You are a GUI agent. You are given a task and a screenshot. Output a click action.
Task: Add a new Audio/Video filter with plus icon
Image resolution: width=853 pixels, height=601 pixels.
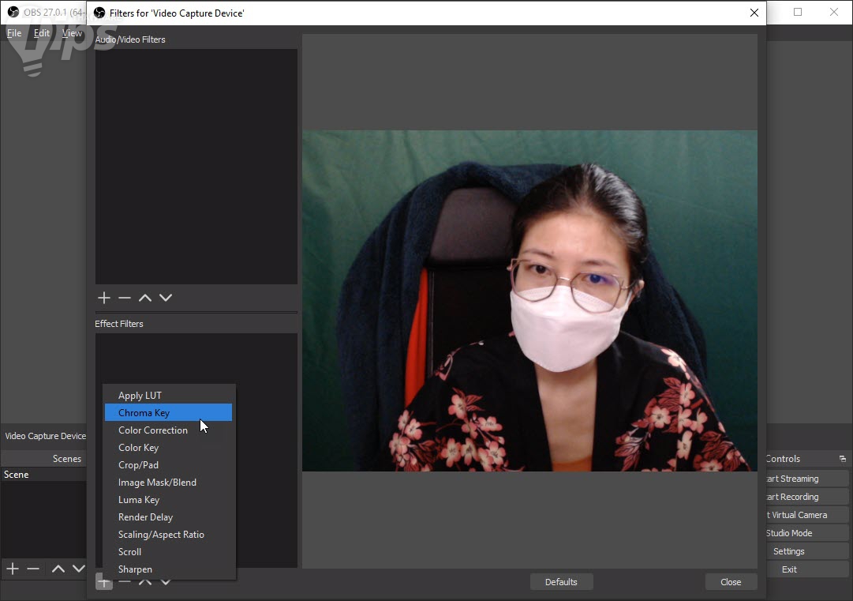pyautogui.click(x=103, y=298)
